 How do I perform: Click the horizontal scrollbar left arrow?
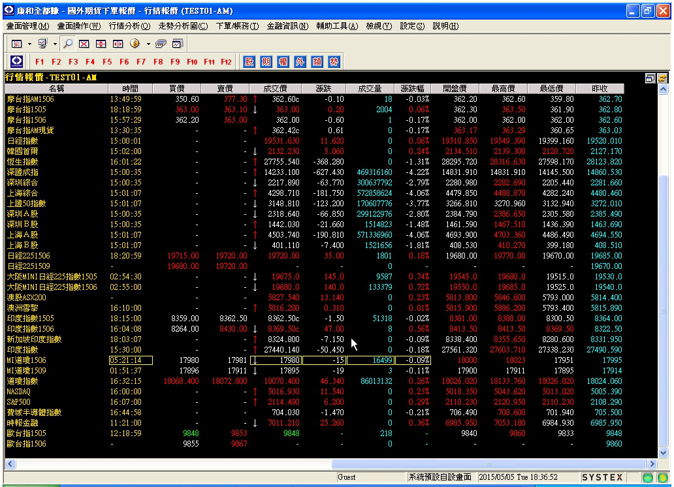10,463
